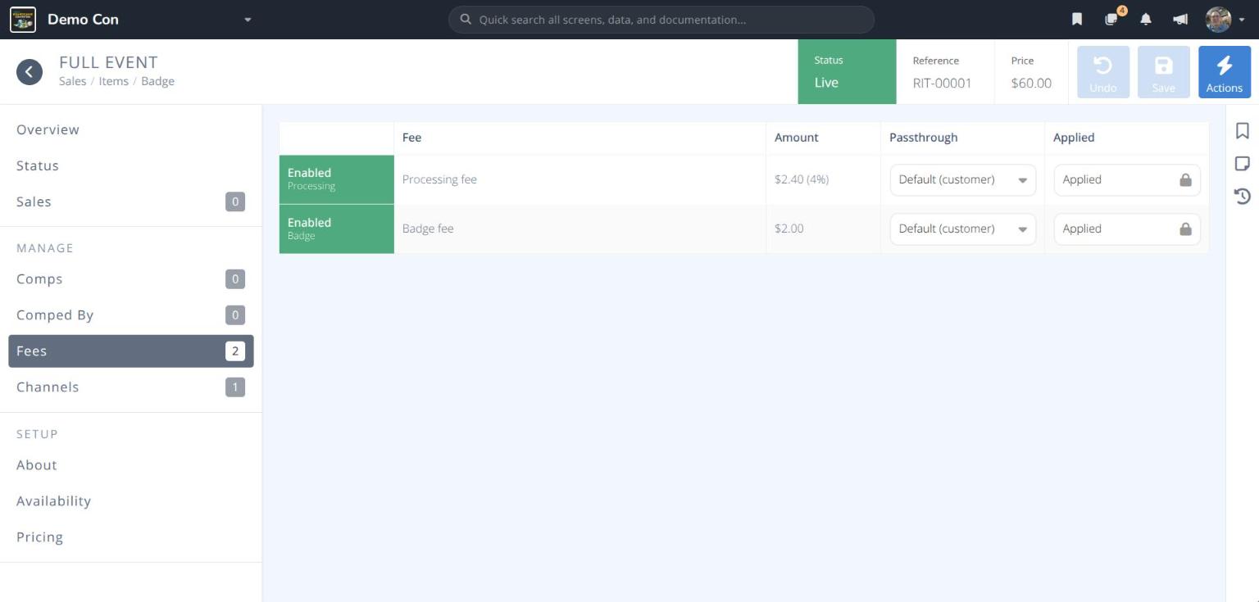Viewport: 1259px width, 602px height.
Task: Open the Availability setup page
Action: click(131, 500)
